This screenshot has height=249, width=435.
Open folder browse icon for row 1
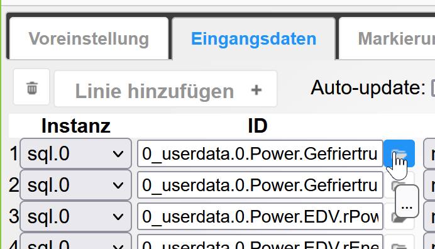(399, 153)
